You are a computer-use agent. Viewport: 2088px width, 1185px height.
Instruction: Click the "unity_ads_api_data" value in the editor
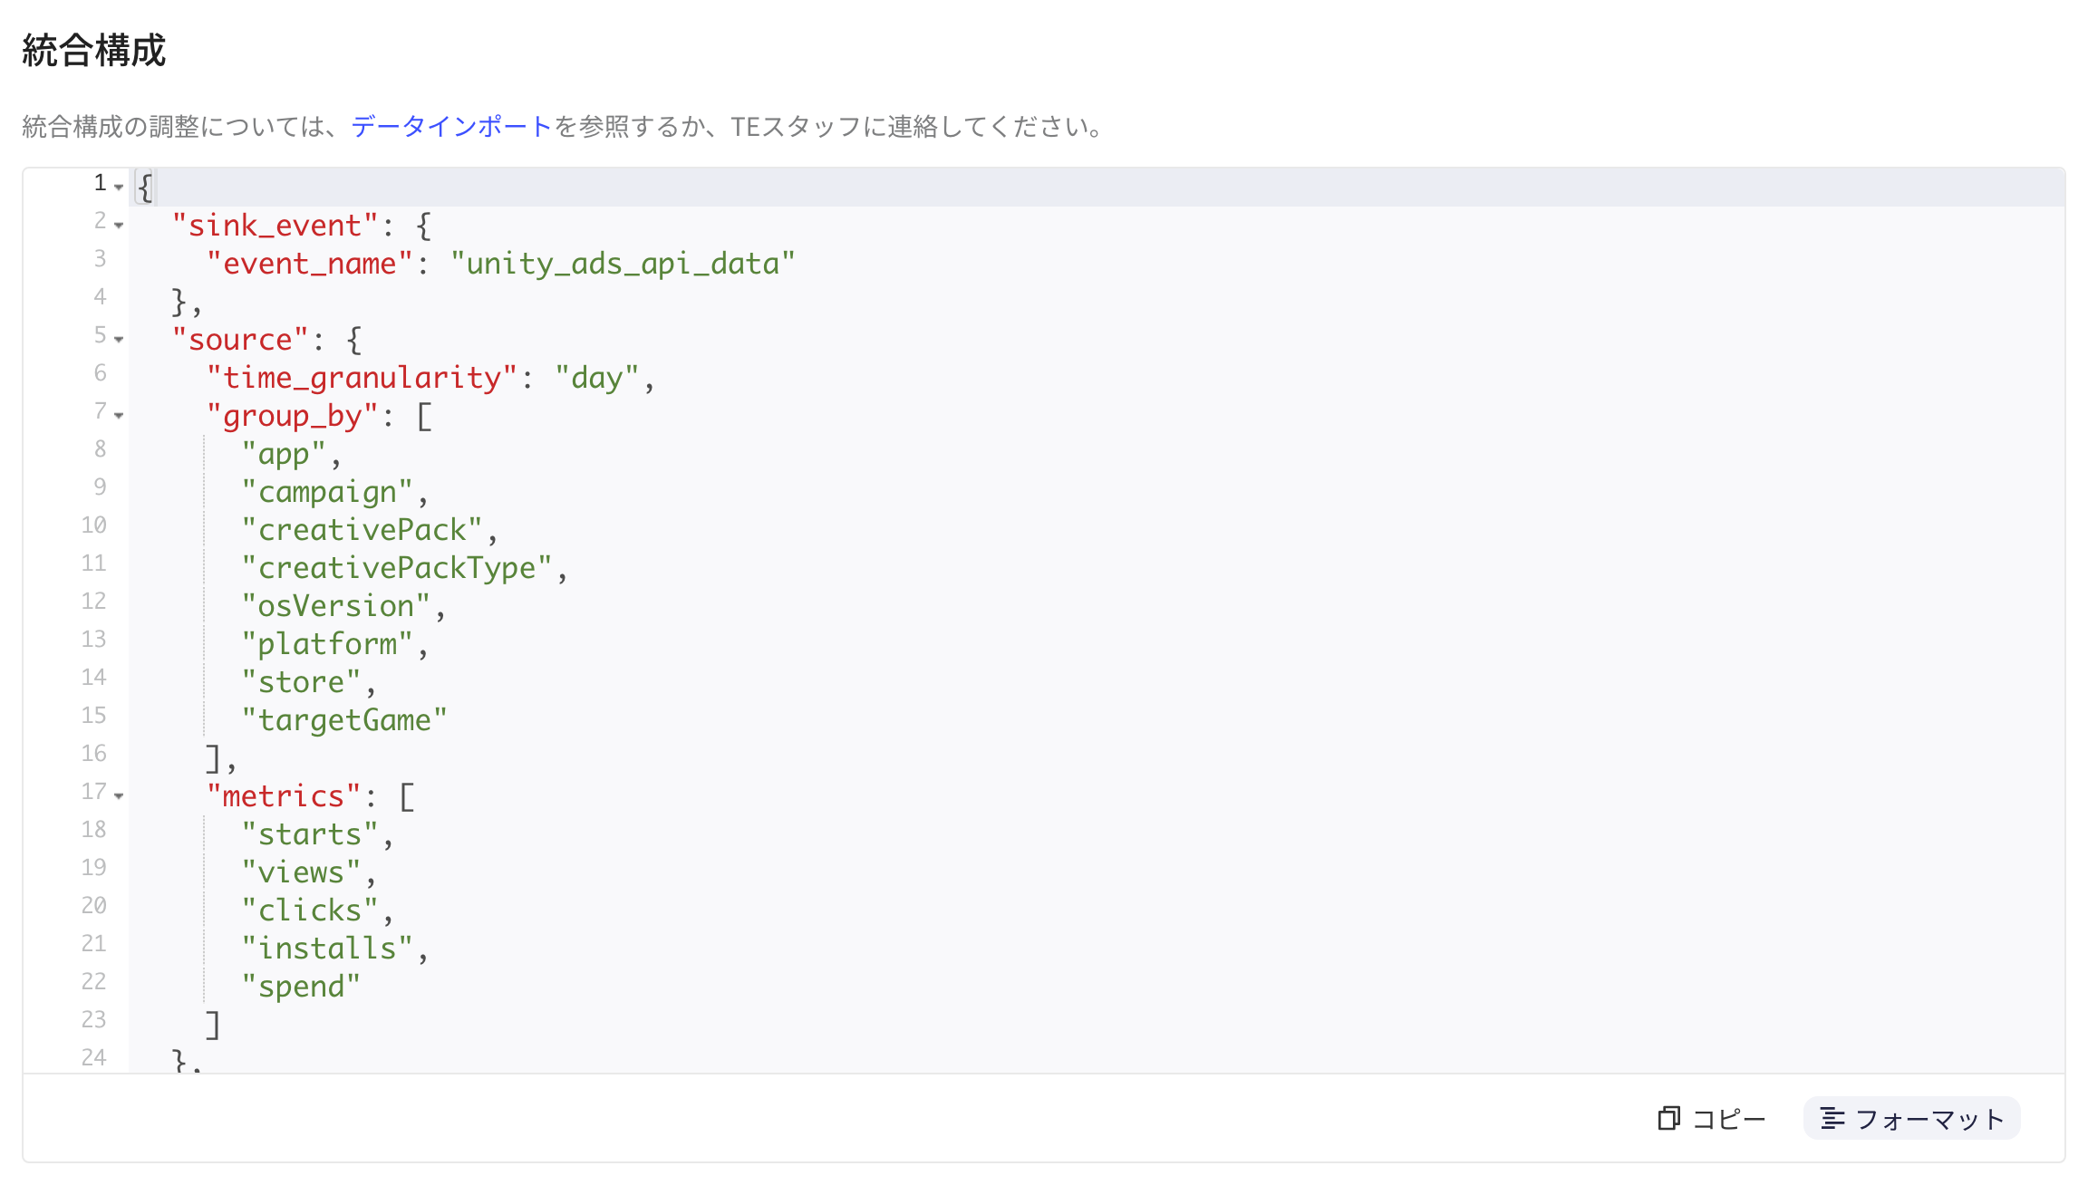coord(623,264)
